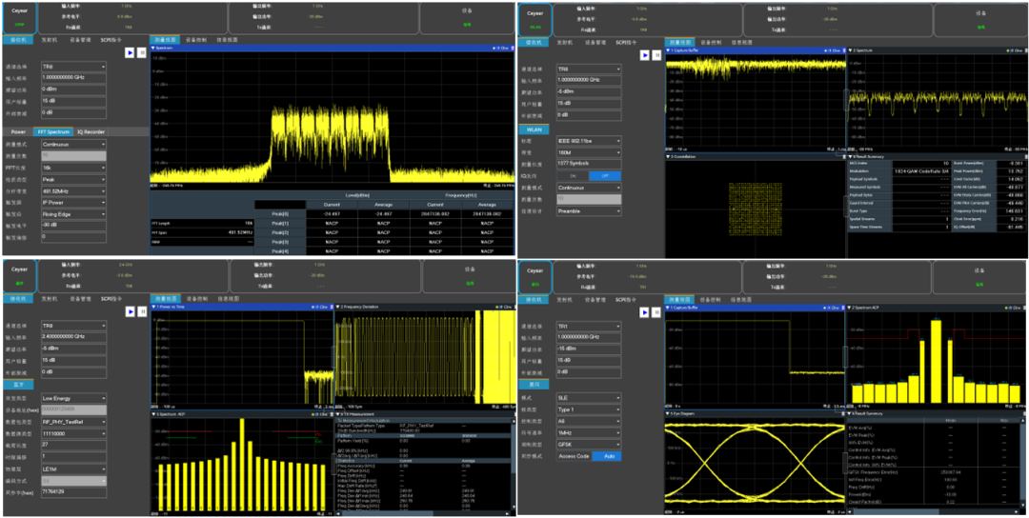This screenshot has height=518, width=1029.
Task: Click the play icon in the SLE GFSK window
Action: tap(644, 310)
